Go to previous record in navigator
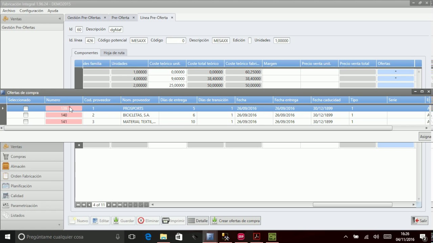433x243 pixels. pyautogui.click(x=89, y=205)
